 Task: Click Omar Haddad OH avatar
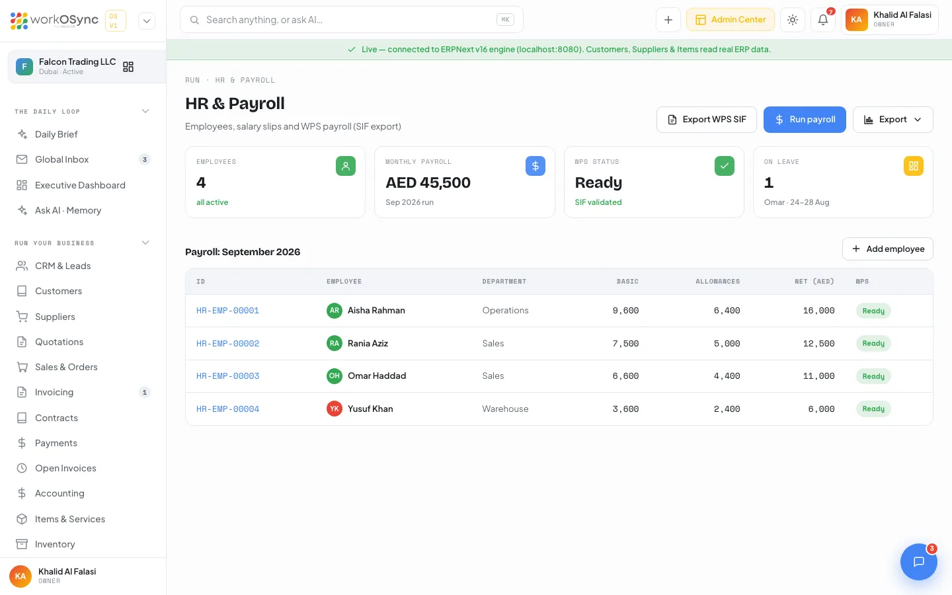pyautogui.click(x=335, y=376)
